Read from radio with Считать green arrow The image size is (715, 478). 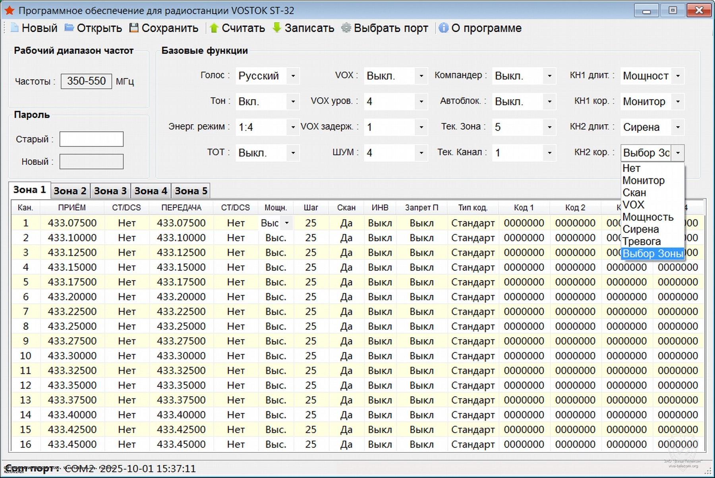coord(214,28)
